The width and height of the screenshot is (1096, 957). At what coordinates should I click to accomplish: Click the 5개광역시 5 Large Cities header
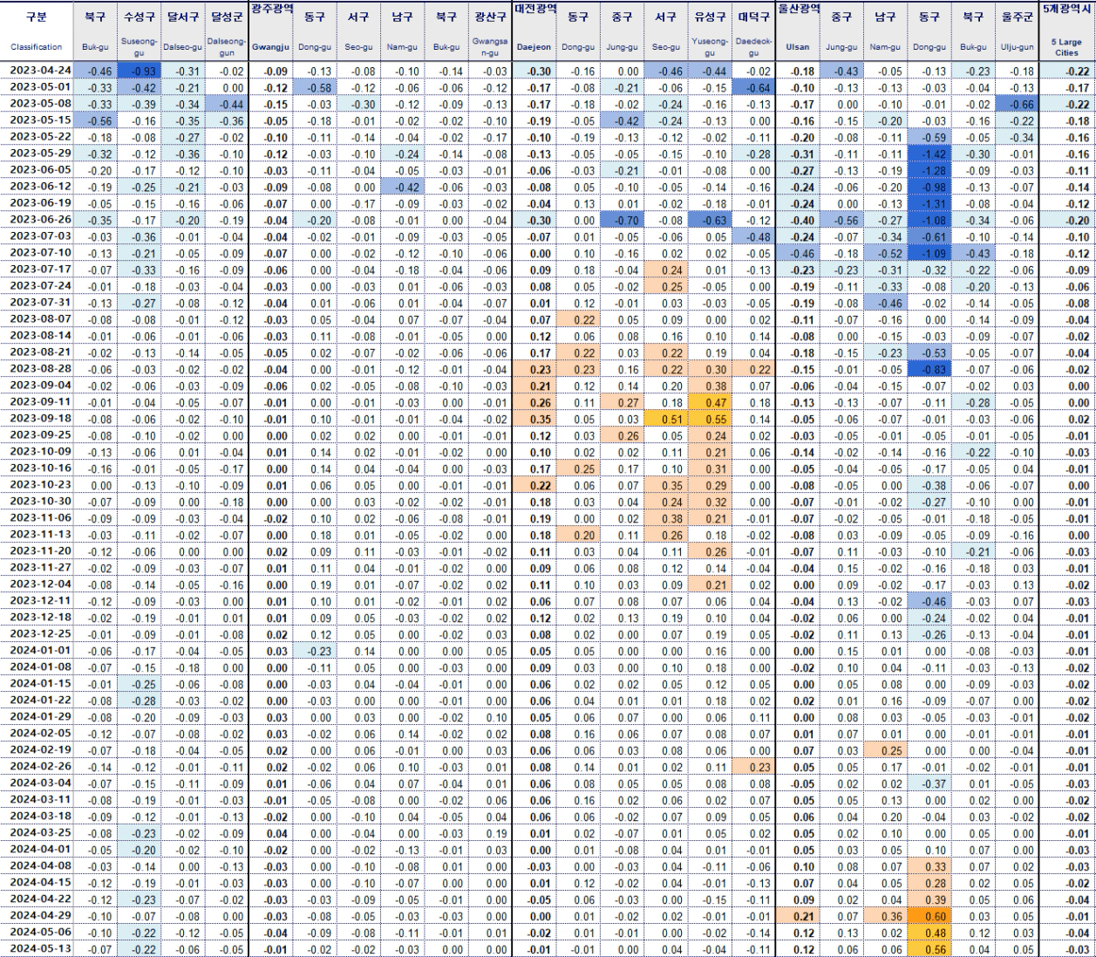pyautogui.click(x=1066, y=31)
